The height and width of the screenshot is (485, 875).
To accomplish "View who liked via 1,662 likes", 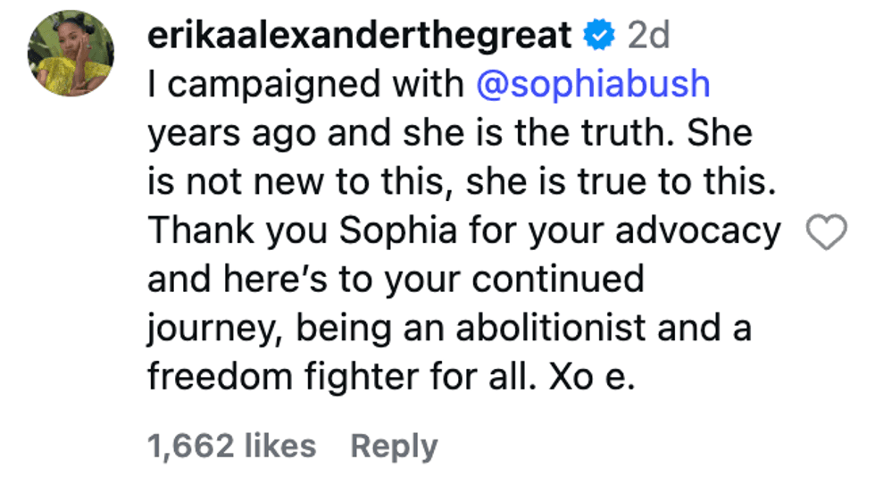I will pyautogui.click(x=232, y=446).
